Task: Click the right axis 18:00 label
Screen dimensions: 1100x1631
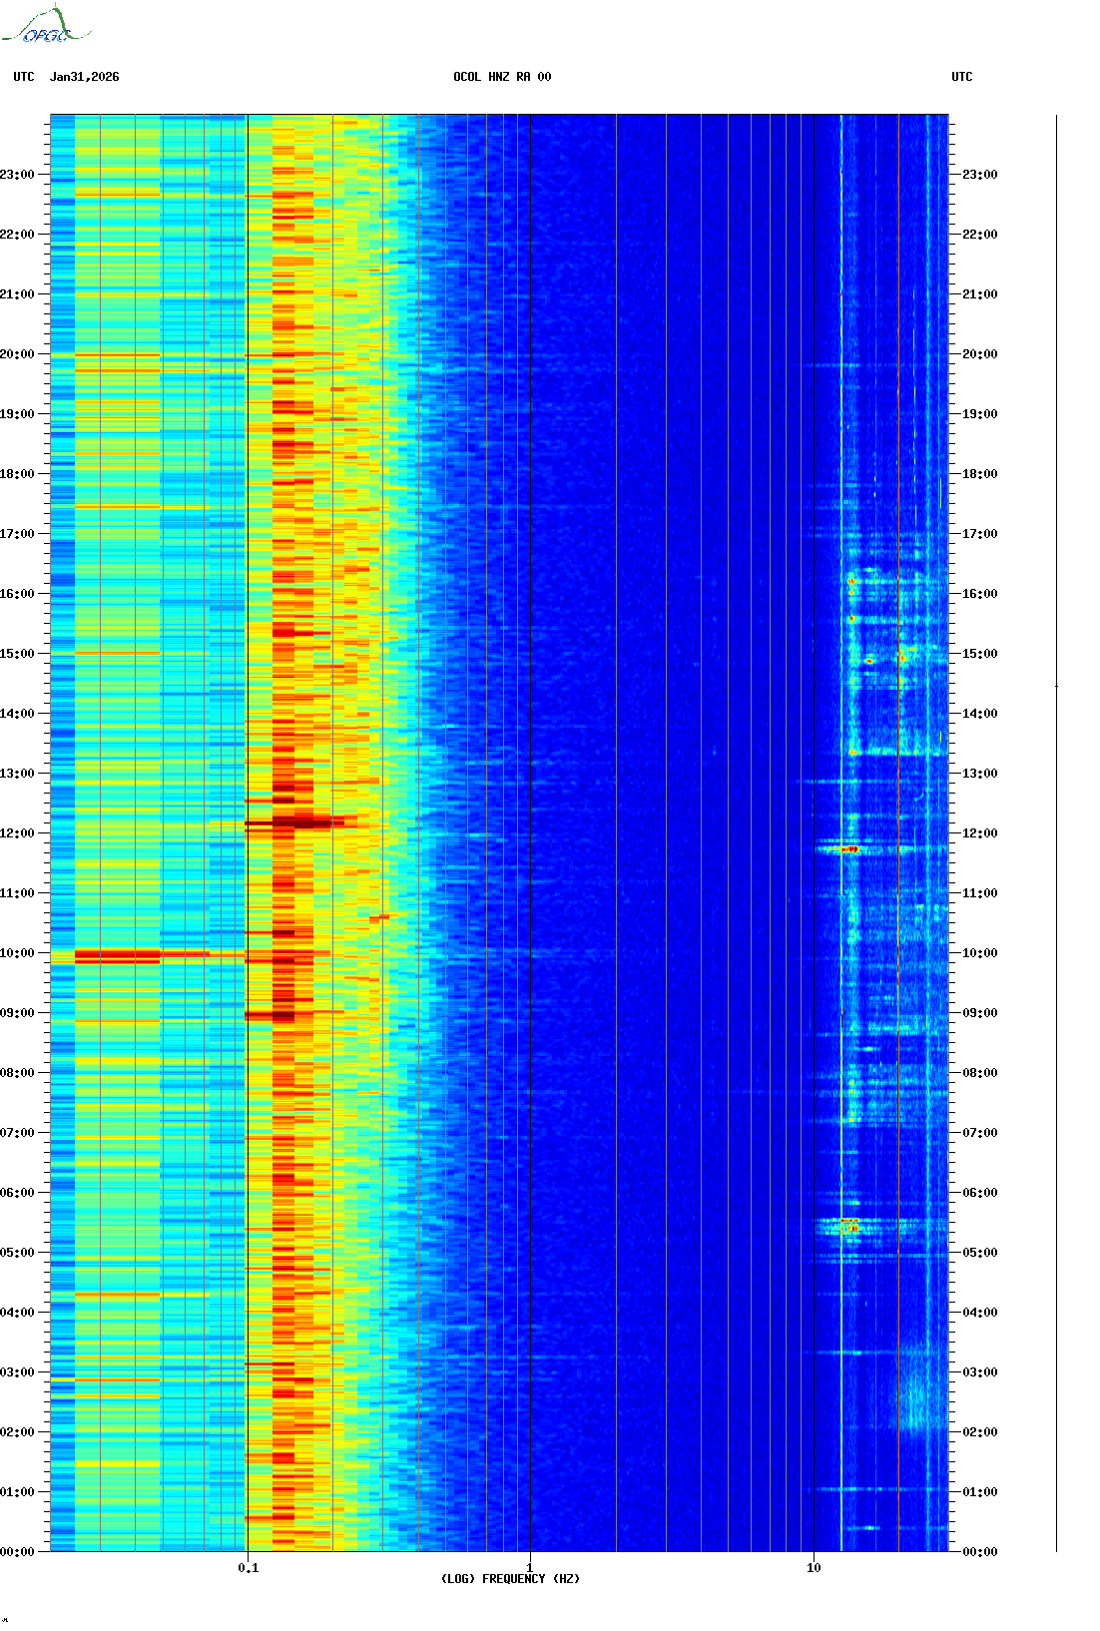Action: tap(980, 474)
